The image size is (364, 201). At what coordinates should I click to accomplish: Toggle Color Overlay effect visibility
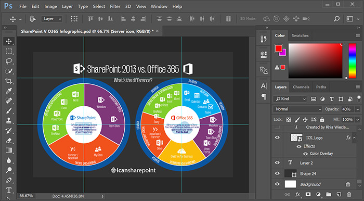[x=306, y=154]
